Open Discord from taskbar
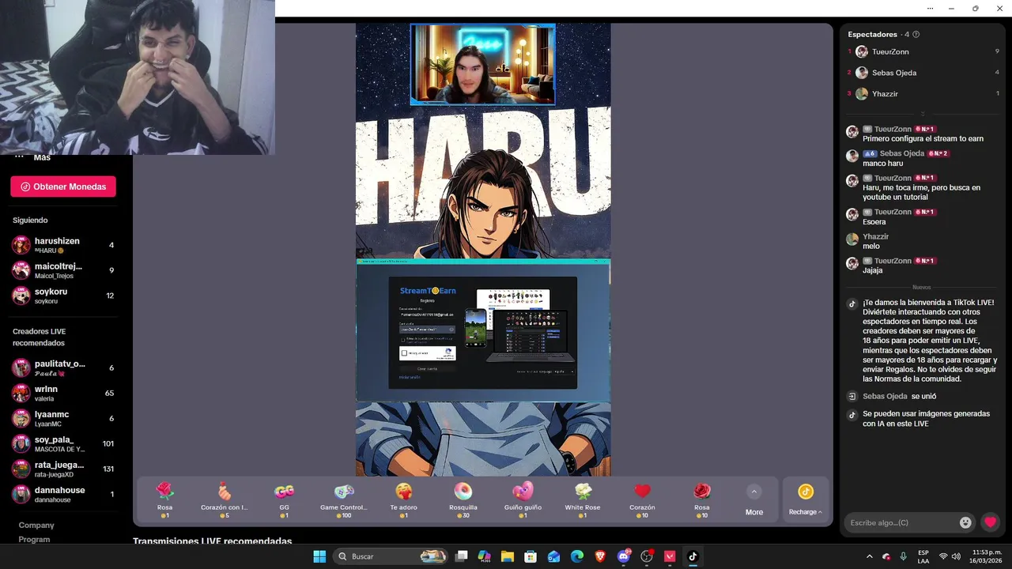 point(624,556)
